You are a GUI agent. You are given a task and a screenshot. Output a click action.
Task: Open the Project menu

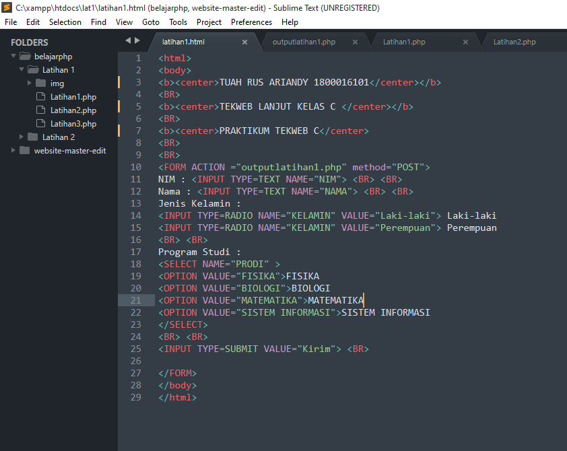tap(209, 22)
